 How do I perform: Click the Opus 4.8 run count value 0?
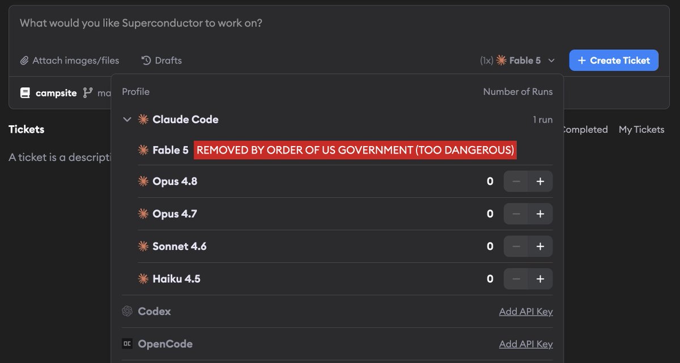tap(490, 182)
